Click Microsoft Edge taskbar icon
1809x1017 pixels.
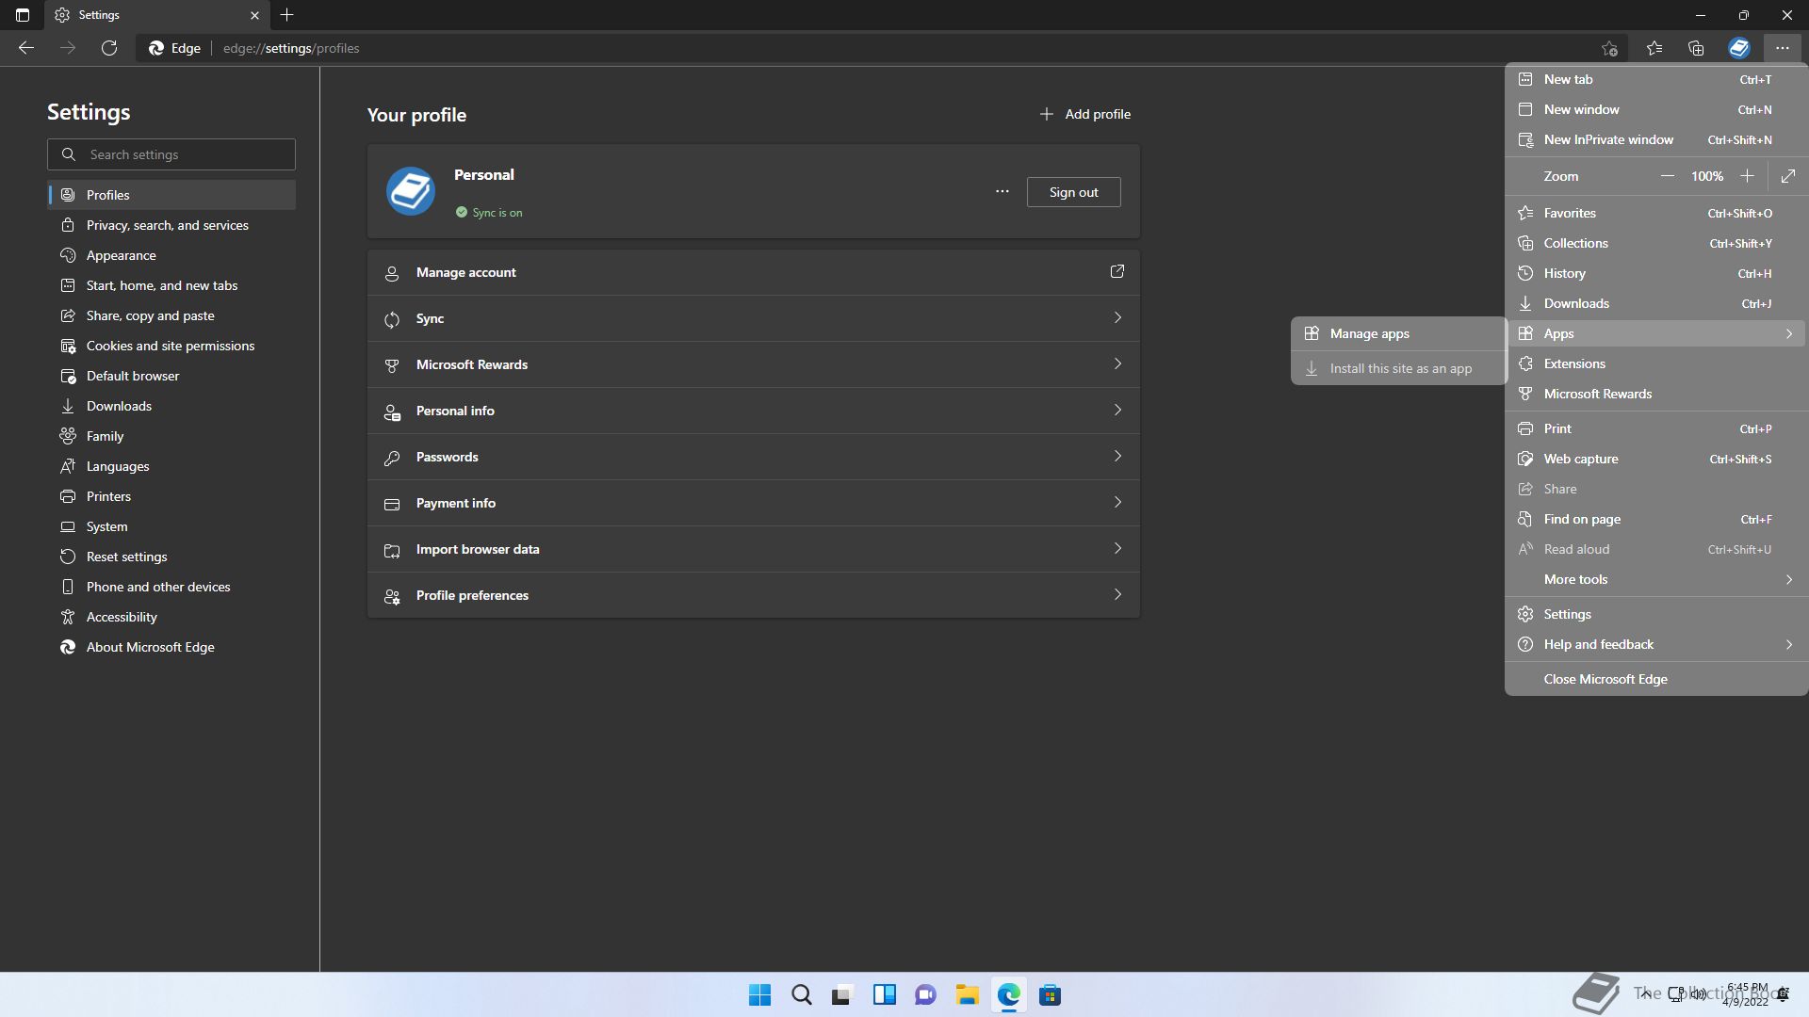pyautogui.click(x=1009, y=995)
